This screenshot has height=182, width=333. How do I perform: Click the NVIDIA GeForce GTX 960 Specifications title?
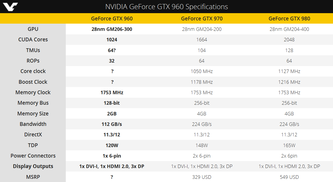click(166, 7)
